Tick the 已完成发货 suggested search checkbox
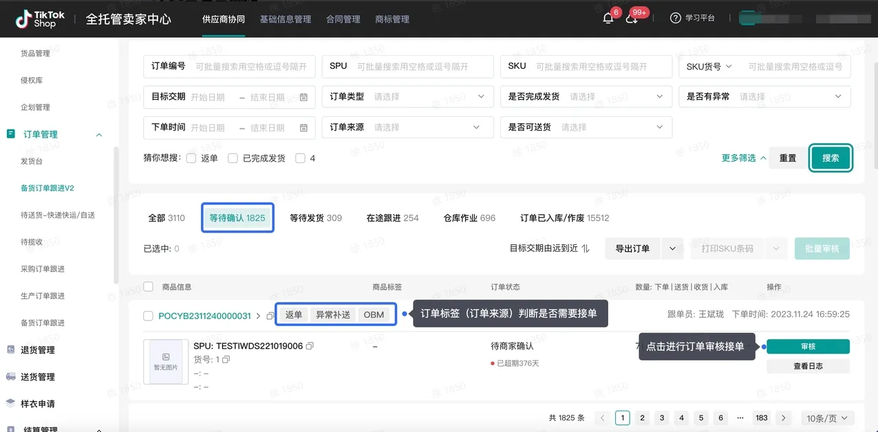Viewport: 878px width, 432px height. point(233,158)
